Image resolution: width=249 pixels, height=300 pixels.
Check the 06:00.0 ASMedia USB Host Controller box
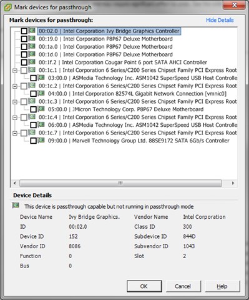click(x=34, y=125)
